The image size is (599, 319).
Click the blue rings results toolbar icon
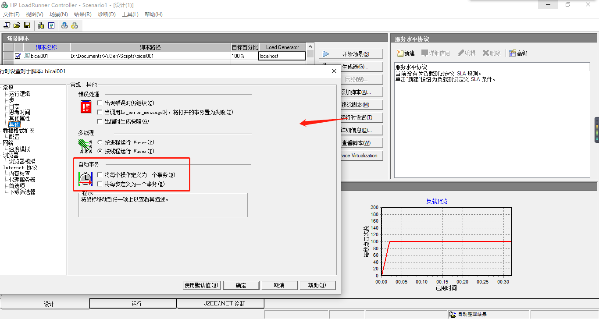tap(64, 25)
